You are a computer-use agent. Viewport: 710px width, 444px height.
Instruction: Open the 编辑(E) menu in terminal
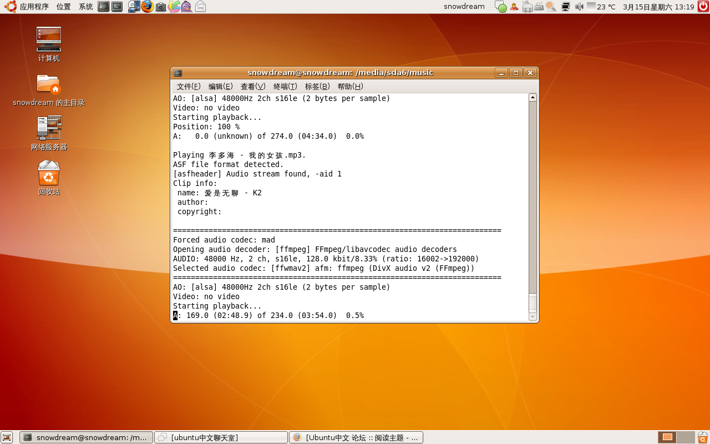[220, 87]
